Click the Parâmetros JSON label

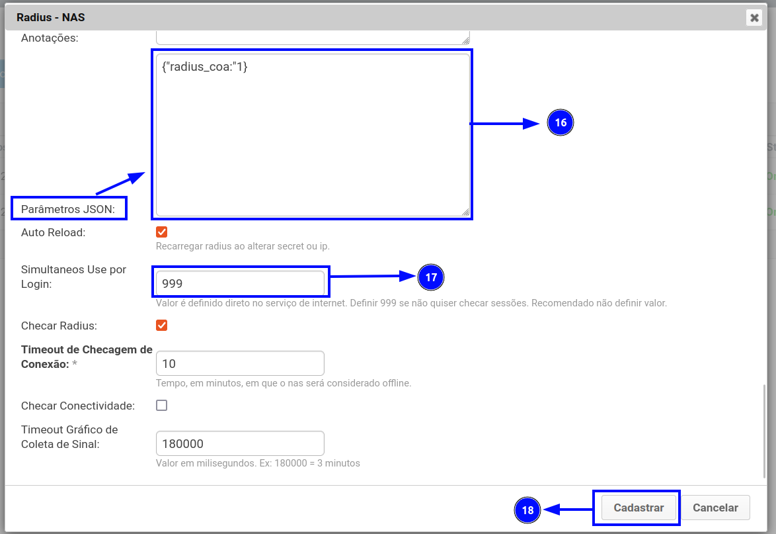click(68, 210)
